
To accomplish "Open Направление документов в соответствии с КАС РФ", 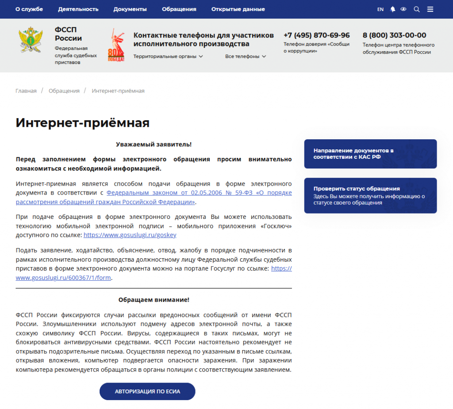I will tap(370, 154).
